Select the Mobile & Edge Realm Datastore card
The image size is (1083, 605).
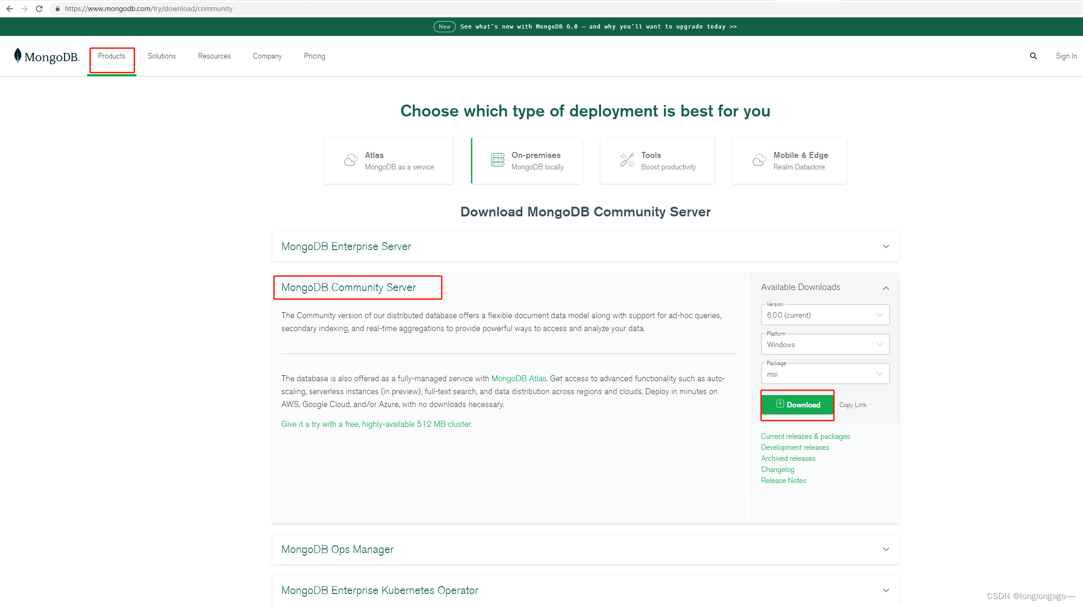(x=789, y=161)
